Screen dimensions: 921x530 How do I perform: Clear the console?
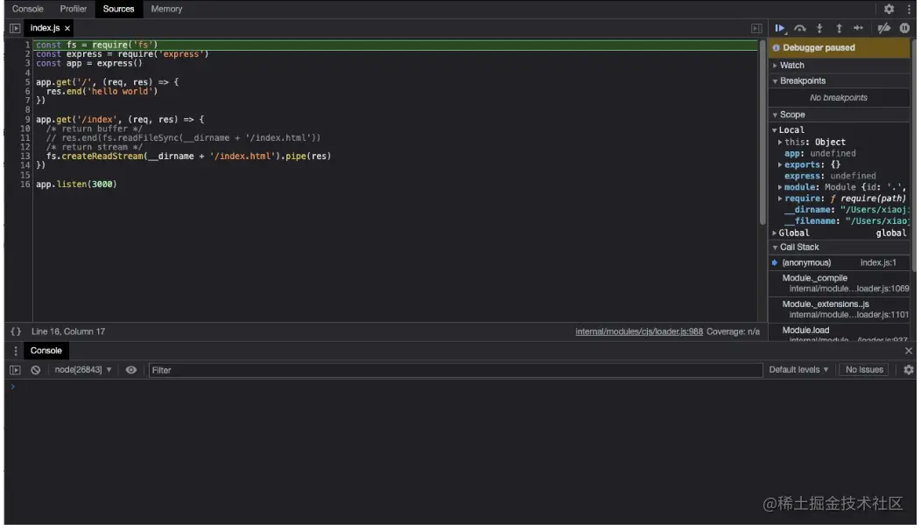(36, 370)
